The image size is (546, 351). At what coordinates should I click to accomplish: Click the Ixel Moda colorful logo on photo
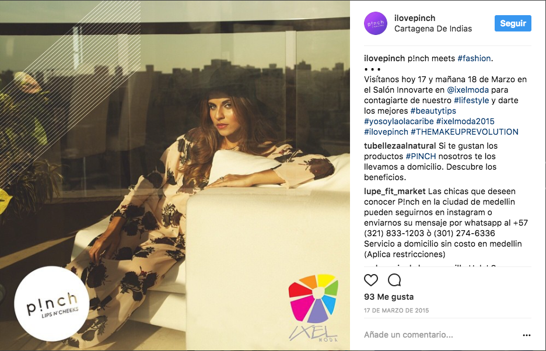pyautogui.click(x=313, y=307)
